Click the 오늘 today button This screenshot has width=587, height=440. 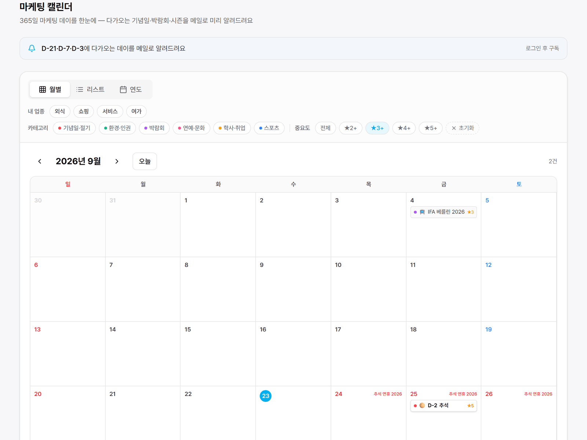coord(145,161)
